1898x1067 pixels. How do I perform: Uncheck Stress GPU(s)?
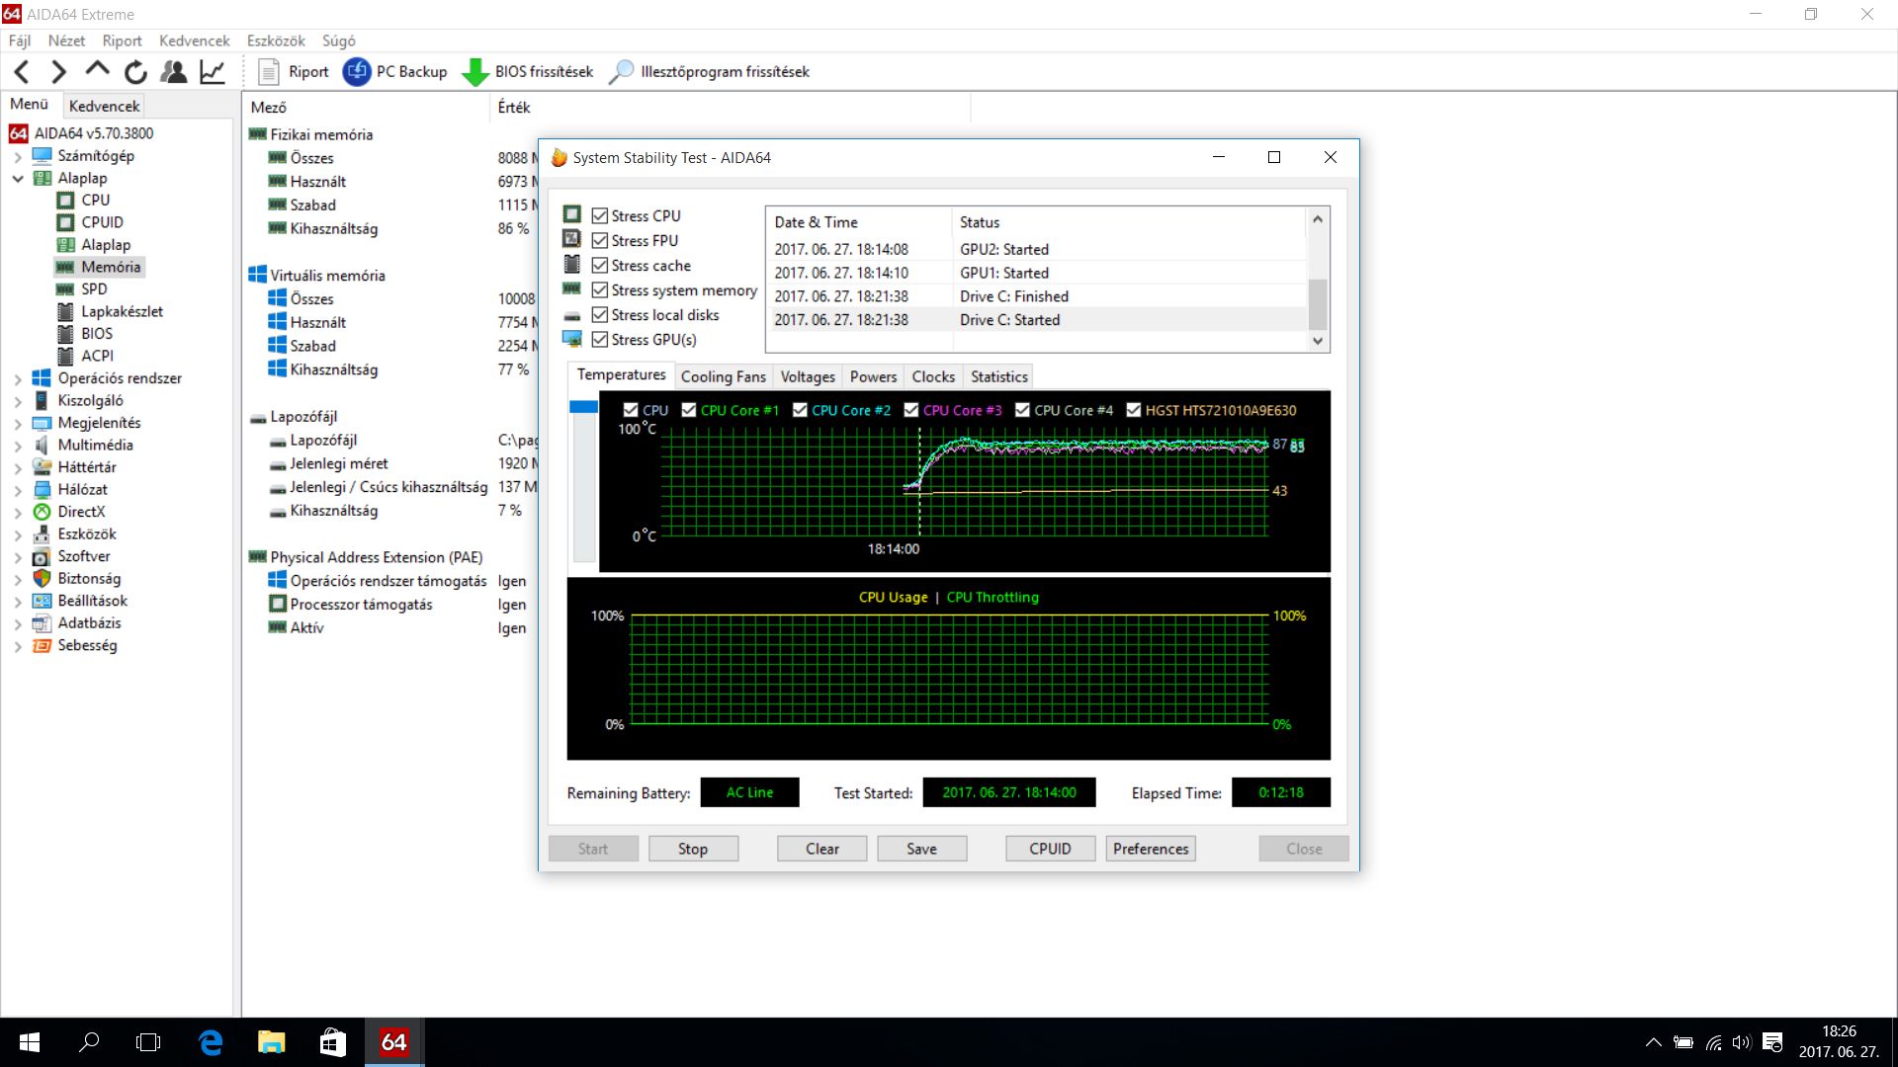pyautogui.click(x=599, y=339)
